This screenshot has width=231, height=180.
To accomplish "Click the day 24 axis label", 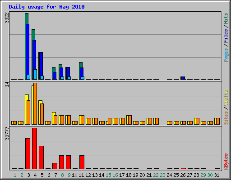I will pyautogui.click(x=169, y=175).
